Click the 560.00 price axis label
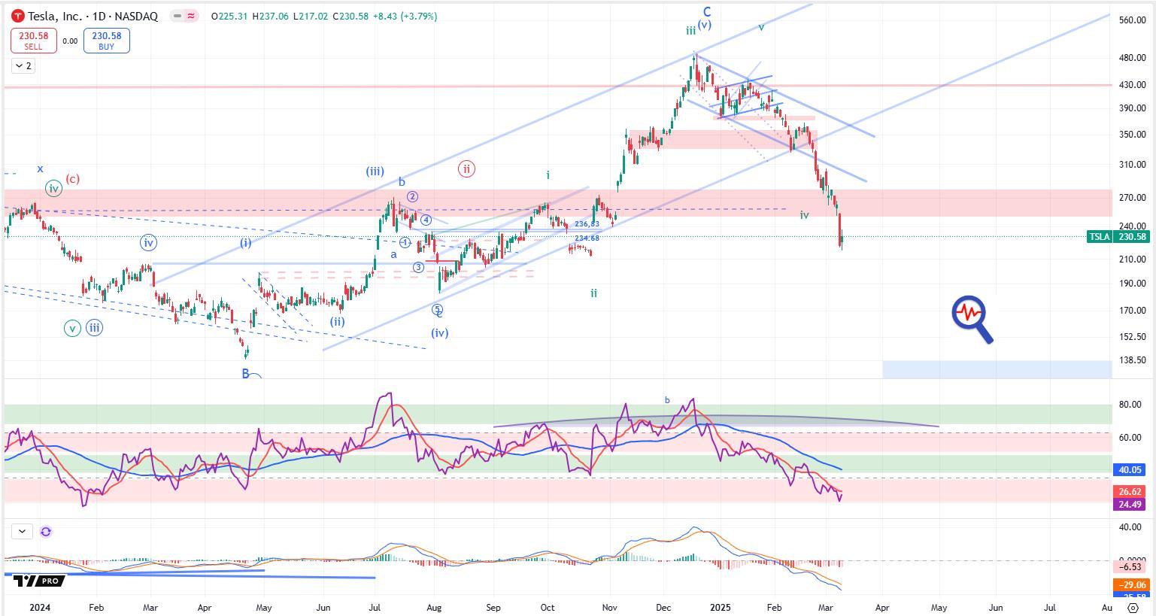The image size is (1156, 616). [1132, 20]
